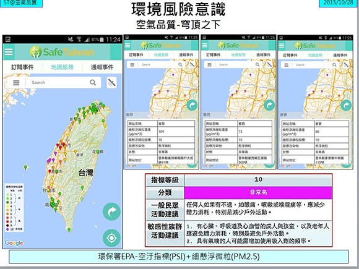
Task: Tap the teal share arrow button on the Taiwan map
Action: 111,212
